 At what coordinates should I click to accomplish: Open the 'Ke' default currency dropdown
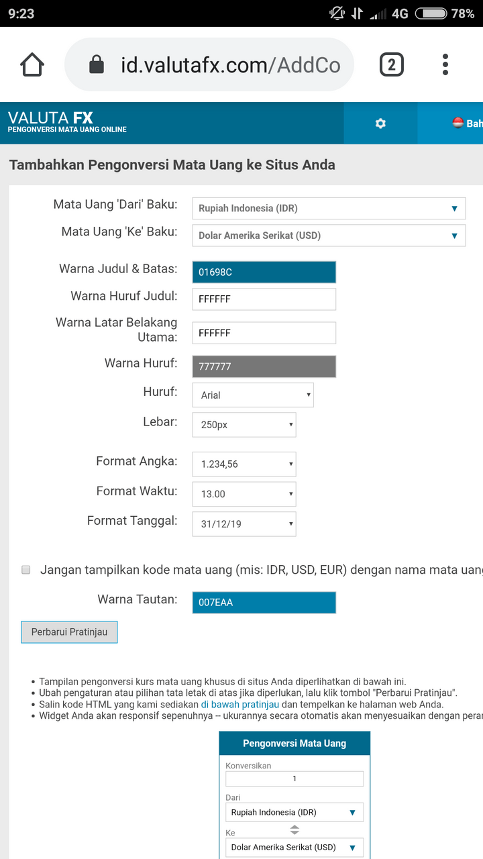coord(328,236)
